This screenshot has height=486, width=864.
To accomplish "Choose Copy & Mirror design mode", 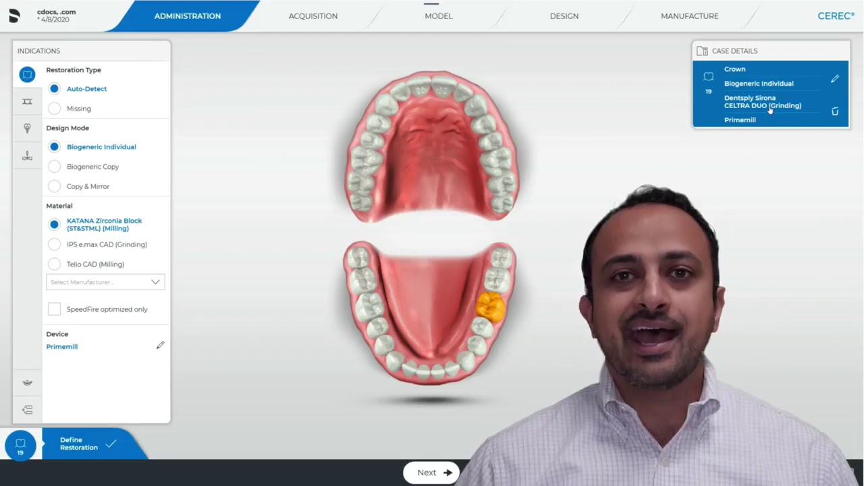I will [54, 186].
